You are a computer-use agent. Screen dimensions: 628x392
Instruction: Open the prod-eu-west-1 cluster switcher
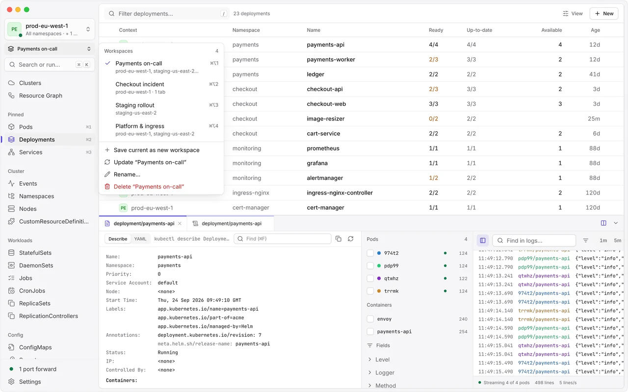click(50, 29)
